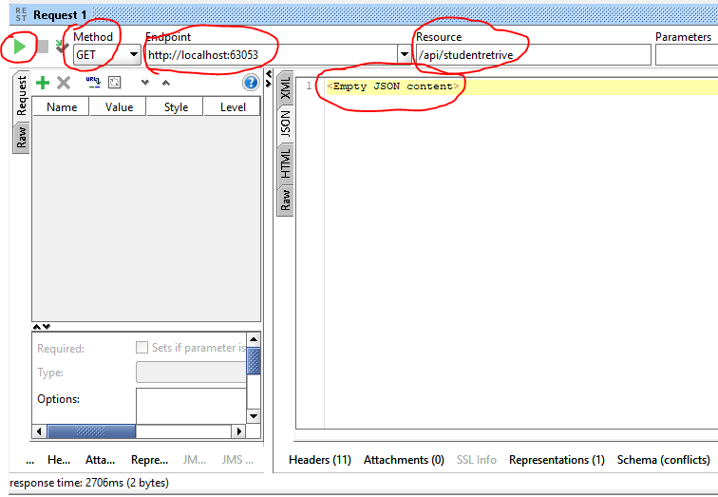
Task: Open the JSON response tab
Action: pyautogui.click(x=285, y=124)
